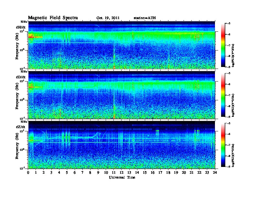Click the dD/dt panel color scale bar

pyautogui.click(x=223, y=95)
